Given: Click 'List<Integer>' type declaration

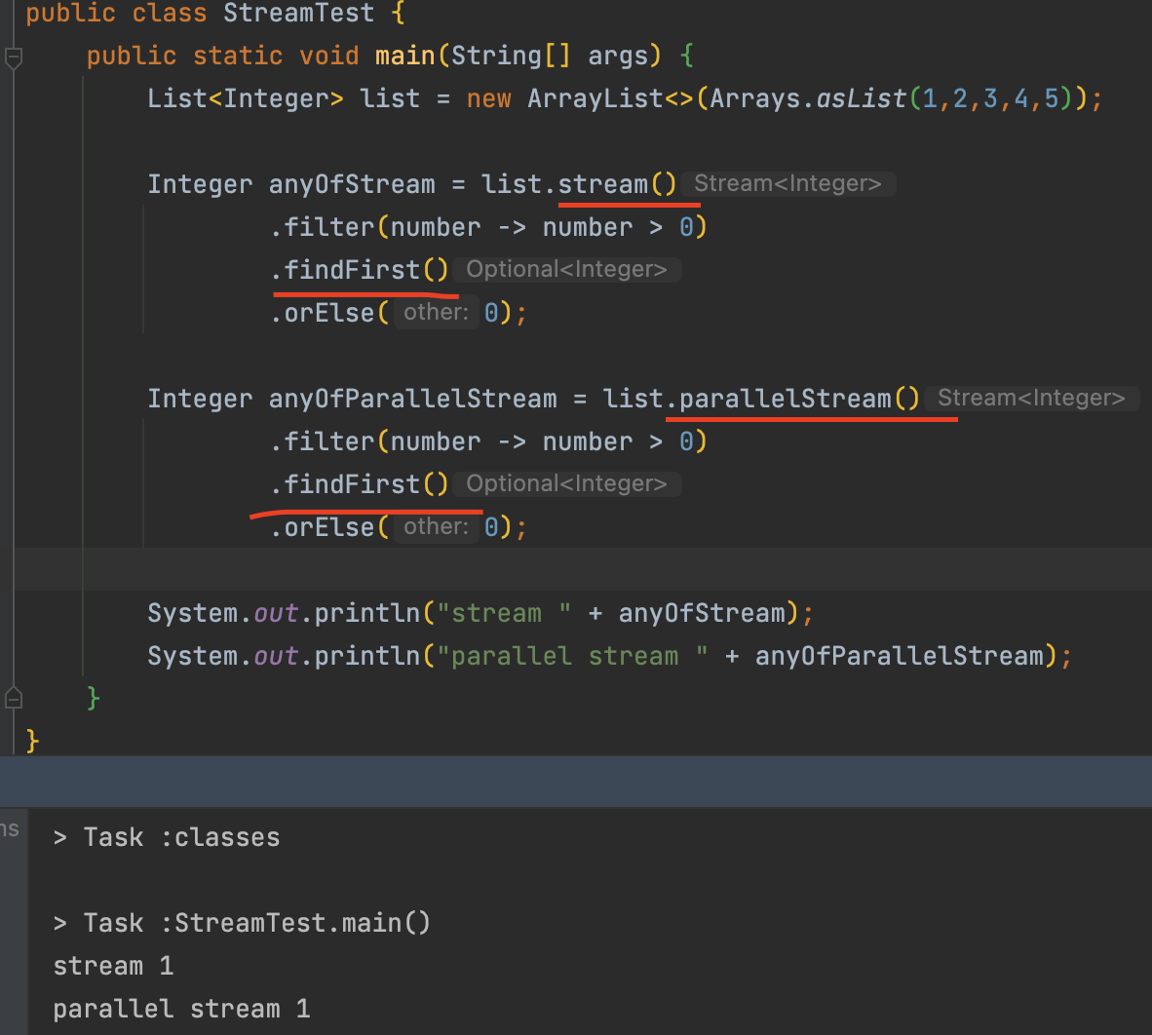Looking at the screenshot, I should tap(245, 98).
